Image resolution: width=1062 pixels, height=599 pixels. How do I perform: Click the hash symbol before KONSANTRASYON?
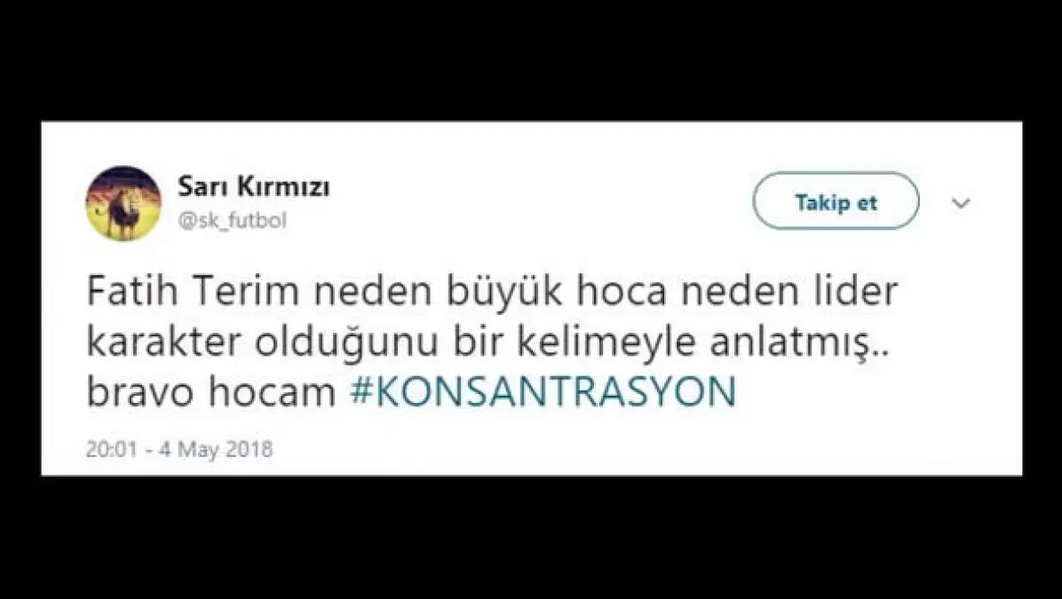click(361, 392)
